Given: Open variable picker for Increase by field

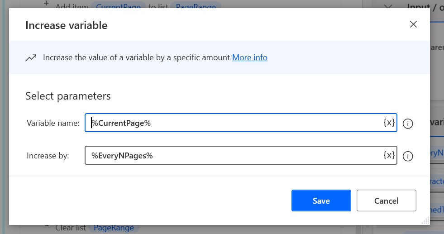Looking at the screenshot, I should 389,155.
